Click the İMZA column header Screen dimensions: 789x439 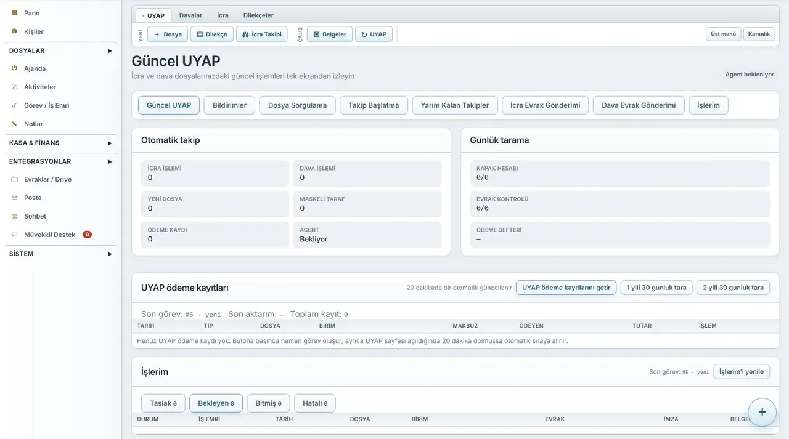click(671, 419)
